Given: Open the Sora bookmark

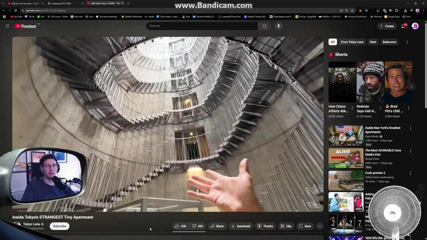Looking at the screenshot, I should pyautogui.click(x=89, y=17).
